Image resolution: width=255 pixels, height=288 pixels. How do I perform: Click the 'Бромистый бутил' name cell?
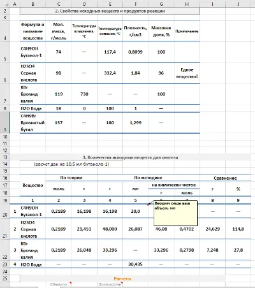click(x=33, y=122)
